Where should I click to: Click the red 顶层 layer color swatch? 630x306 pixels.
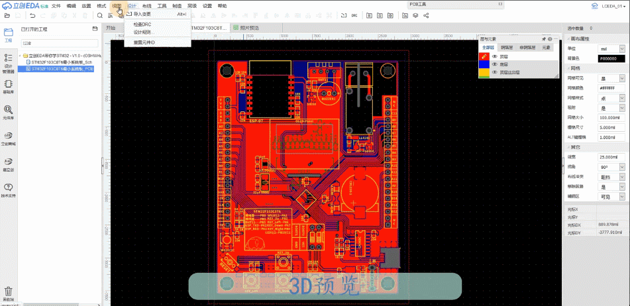[x=484, y=56]
